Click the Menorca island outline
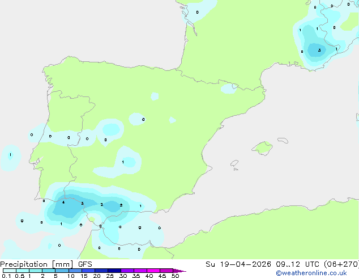The image size is (359, 278). click(x=283, y=140)
